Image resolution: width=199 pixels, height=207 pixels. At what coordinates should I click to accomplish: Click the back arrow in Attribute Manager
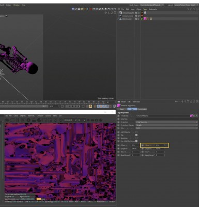click(176, 102)
